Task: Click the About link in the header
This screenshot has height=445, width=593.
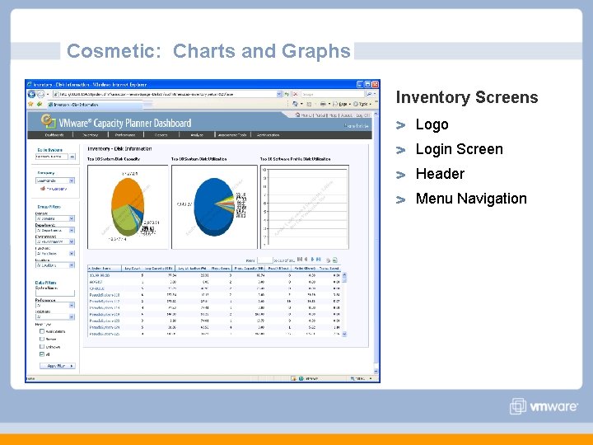Action: (x=346, y=115)
